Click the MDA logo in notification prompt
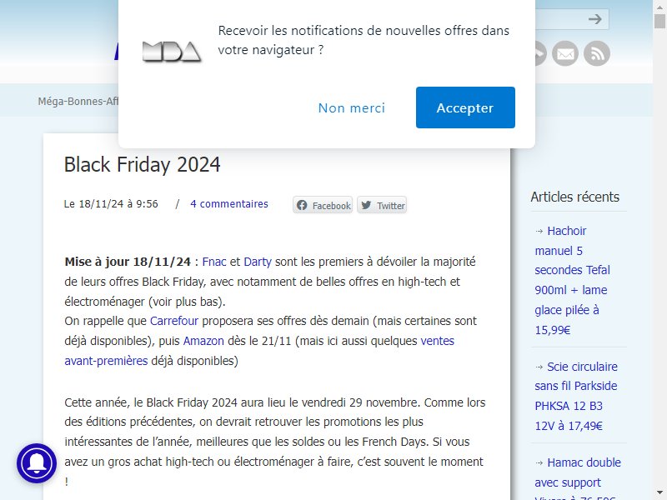This screenshot has width=667, height=500. [171, 52]
